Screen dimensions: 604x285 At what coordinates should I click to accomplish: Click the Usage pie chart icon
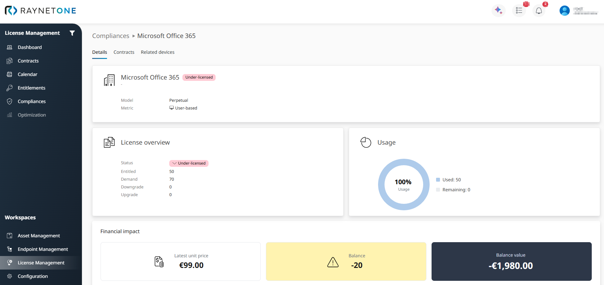[366, 142]
